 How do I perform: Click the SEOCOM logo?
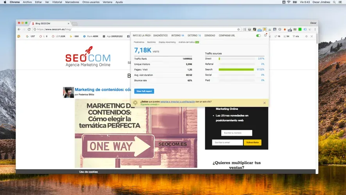[88, 57]
